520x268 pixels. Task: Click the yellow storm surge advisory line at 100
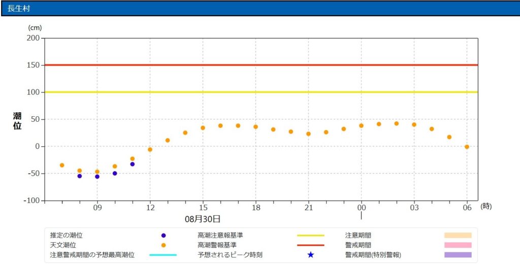(261, 92)
